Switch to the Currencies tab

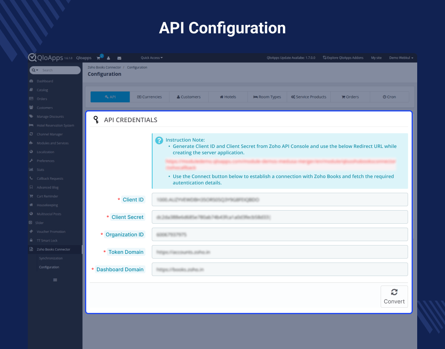149,97
